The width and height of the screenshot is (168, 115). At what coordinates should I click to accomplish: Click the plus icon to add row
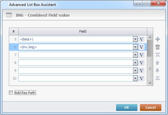(x=158, y=39)
